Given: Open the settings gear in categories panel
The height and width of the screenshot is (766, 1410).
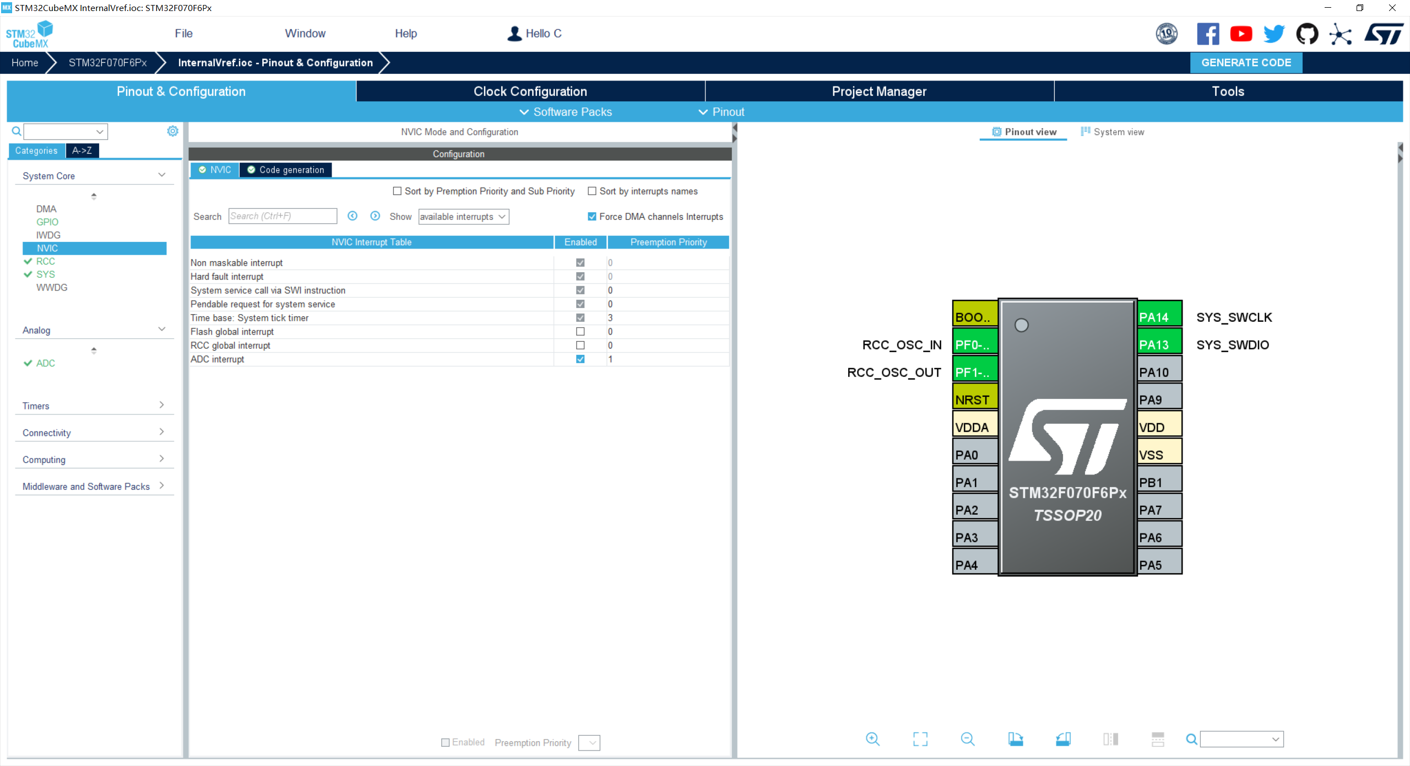Looking at the screenshot, I should click(x=172, y=131).
